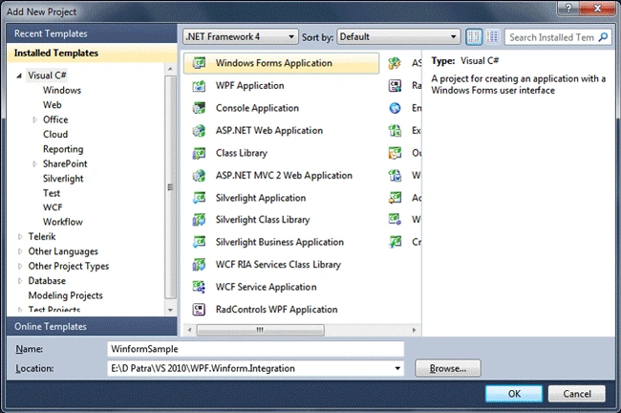This screenshot has width=621, height=413.
Task: Choose the Console Application icon
Action: [199, 108]
